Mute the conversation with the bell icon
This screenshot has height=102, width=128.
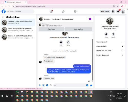(x=106, y=34)
